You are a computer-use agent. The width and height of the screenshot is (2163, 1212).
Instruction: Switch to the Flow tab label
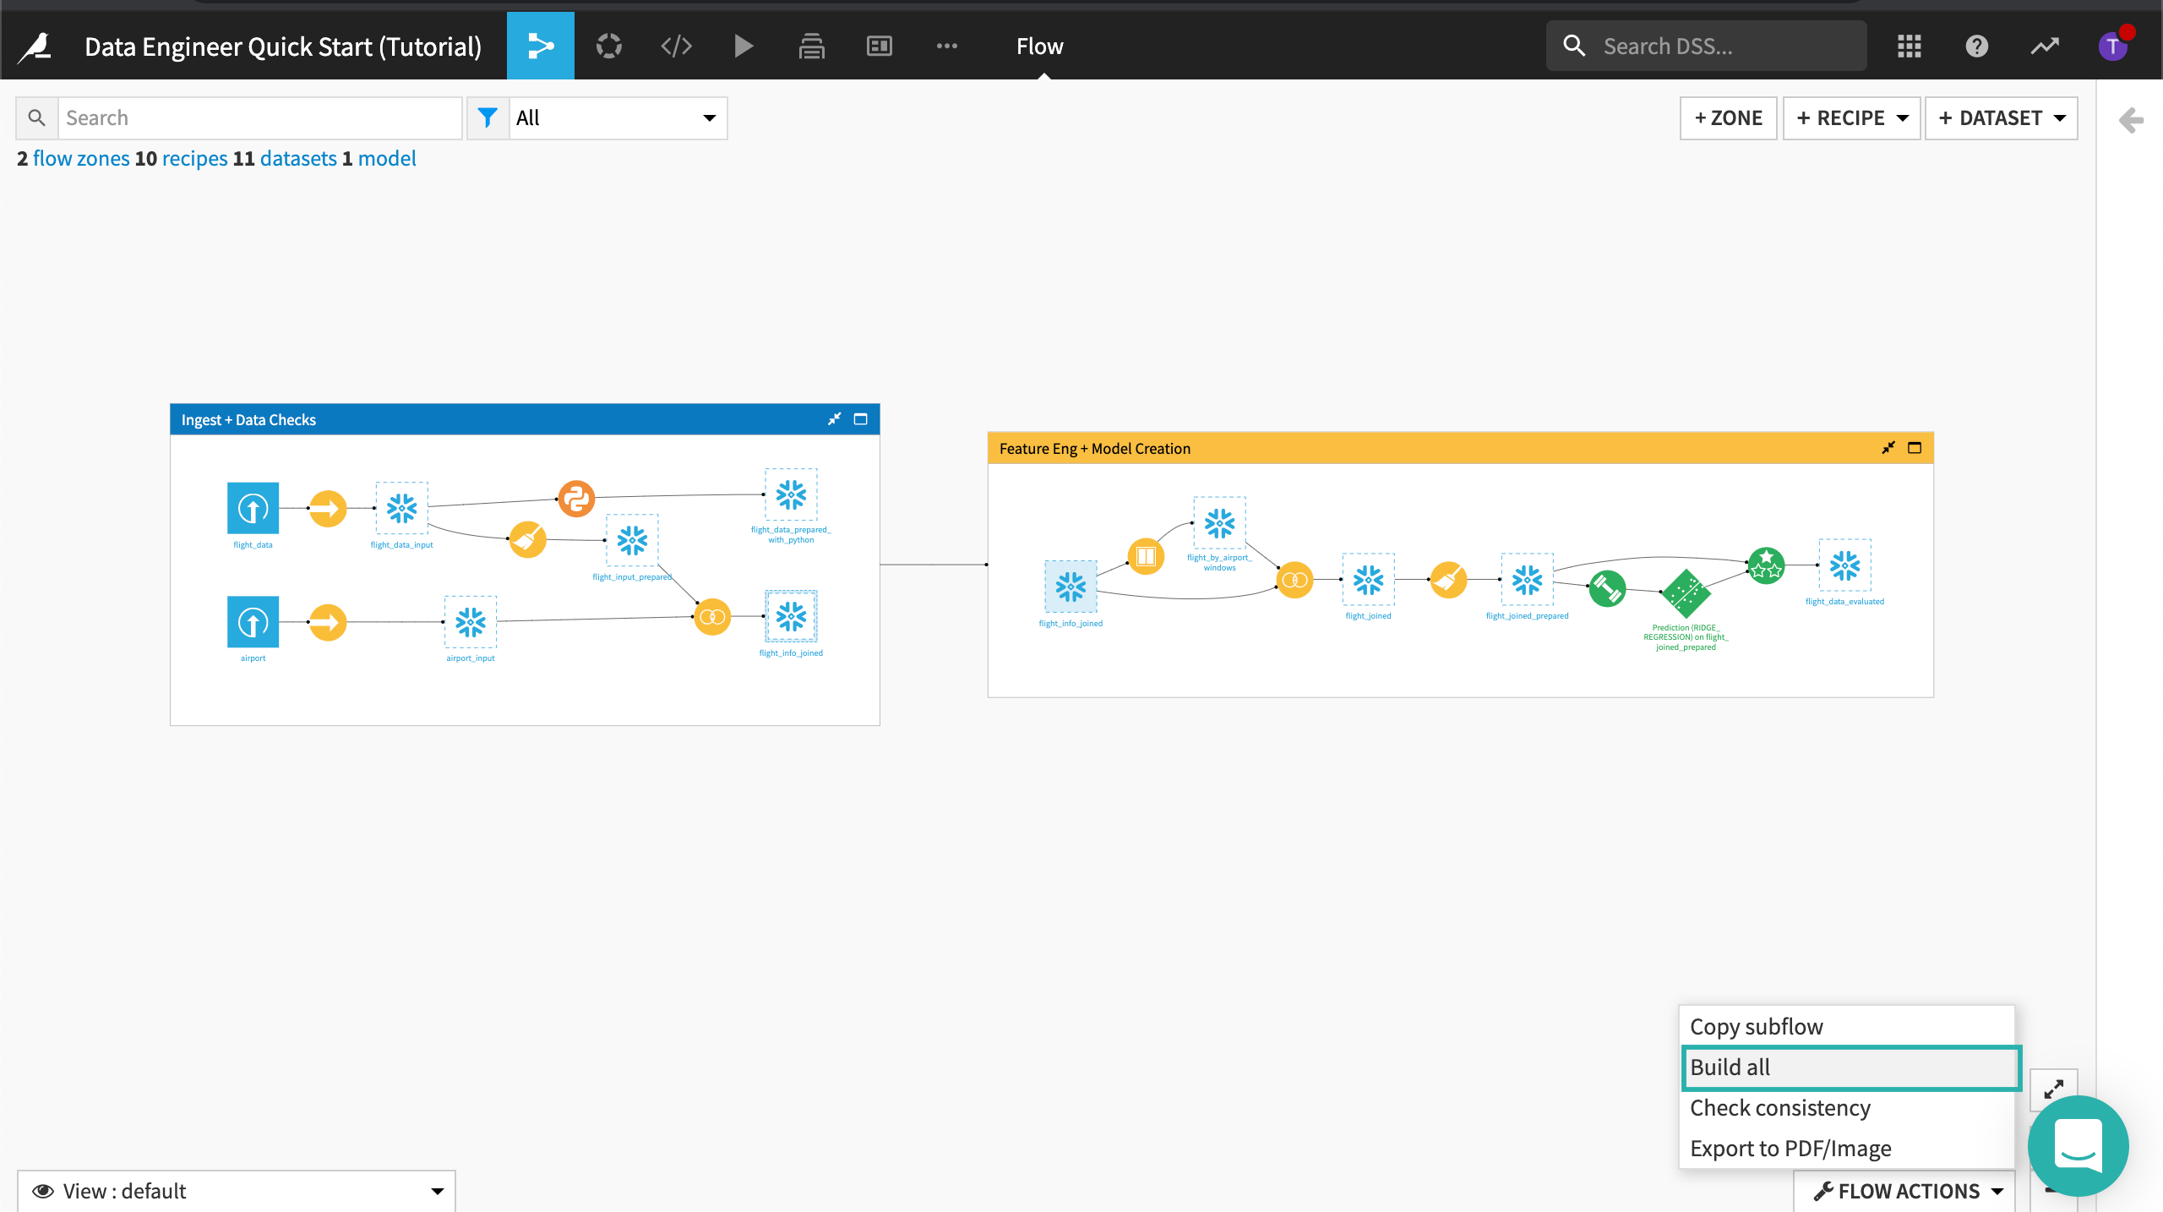pos(1039,46)
